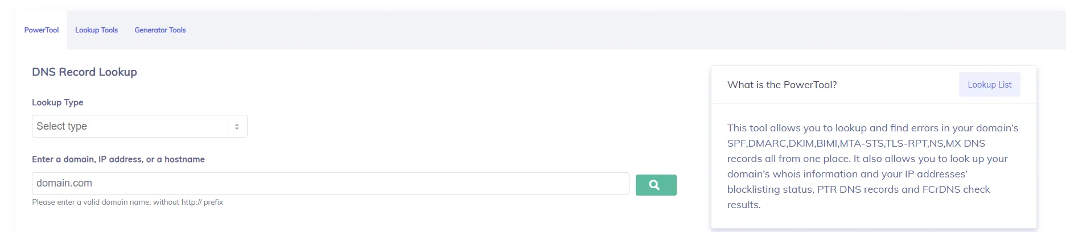Open the Lookup Type dropdown
This screenshot has width=1066, height=232.
pyautogui.click(x=139, y=126)
